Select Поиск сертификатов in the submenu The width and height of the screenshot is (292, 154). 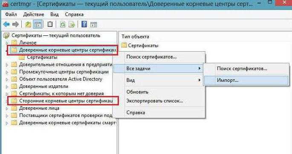(x=246, y=69)
